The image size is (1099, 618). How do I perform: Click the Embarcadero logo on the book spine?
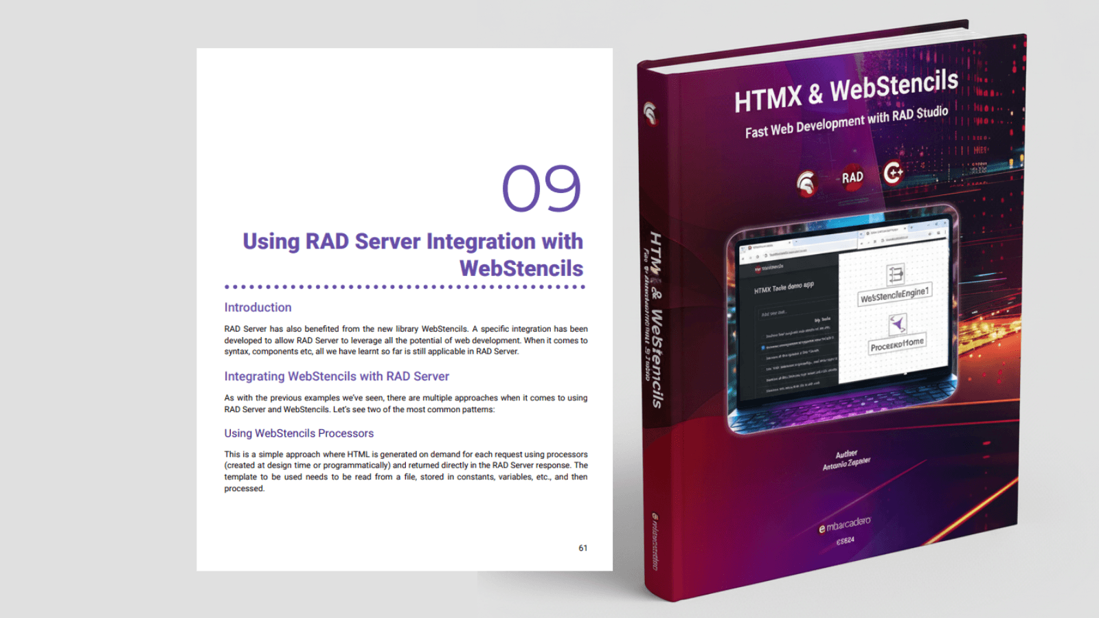(655, 541)
